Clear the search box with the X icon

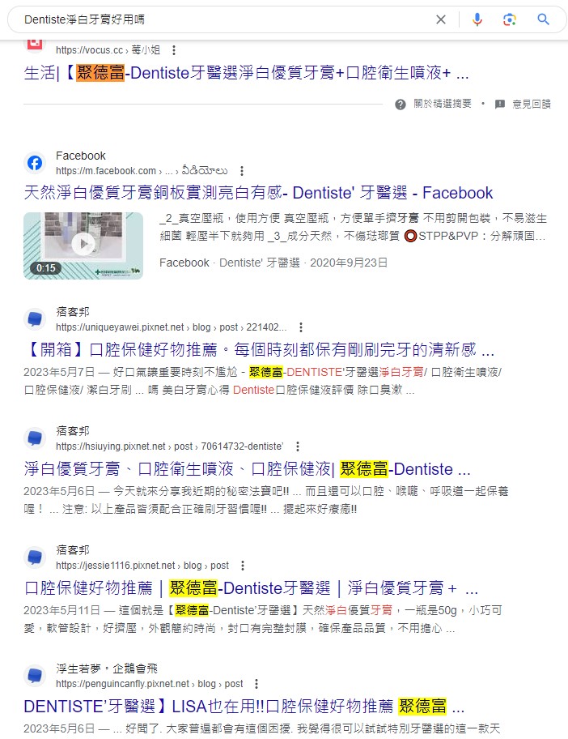(440, 19)
